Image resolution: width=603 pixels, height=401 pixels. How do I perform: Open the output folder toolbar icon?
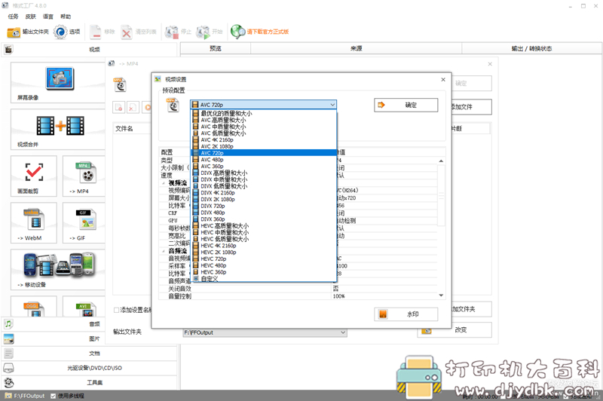coord(14,32)
